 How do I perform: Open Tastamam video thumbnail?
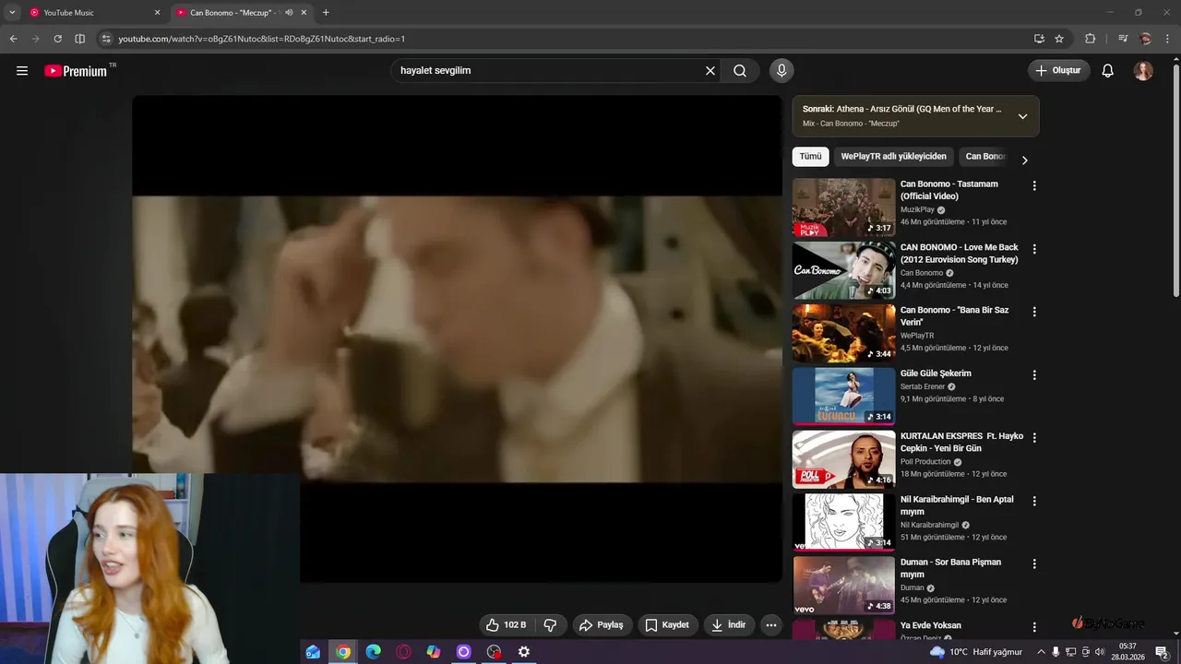(x=843, y=207)
